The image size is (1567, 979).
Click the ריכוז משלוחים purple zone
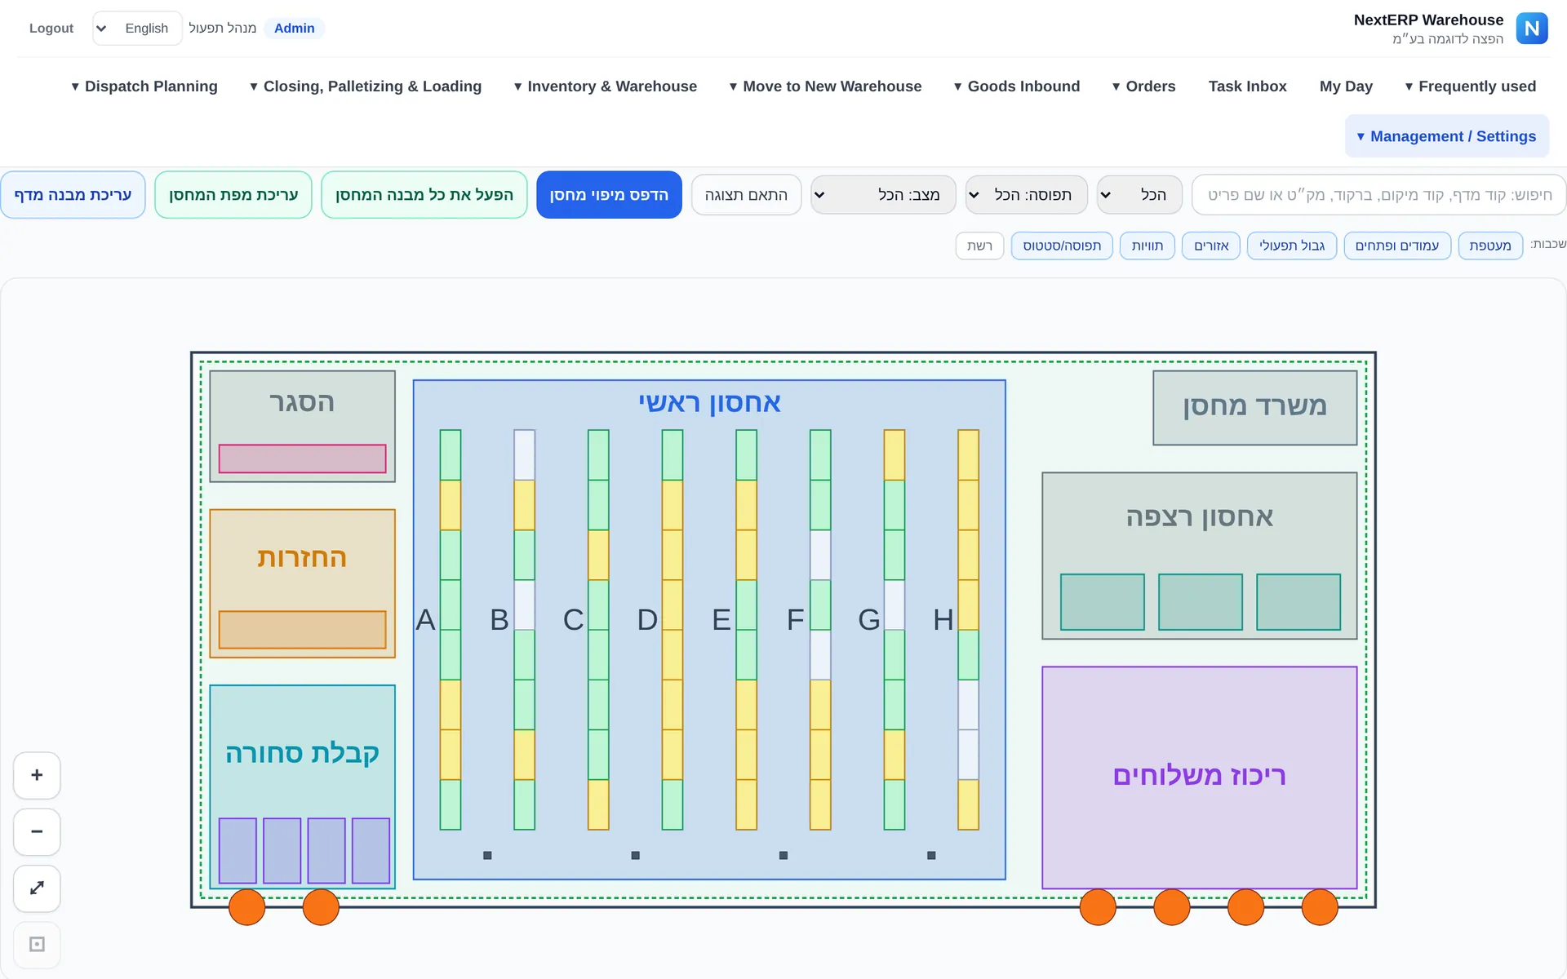coord(1199,777)
